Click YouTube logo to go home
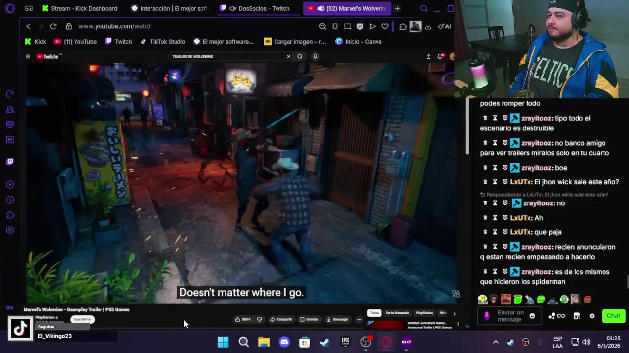 click(48, 56)
